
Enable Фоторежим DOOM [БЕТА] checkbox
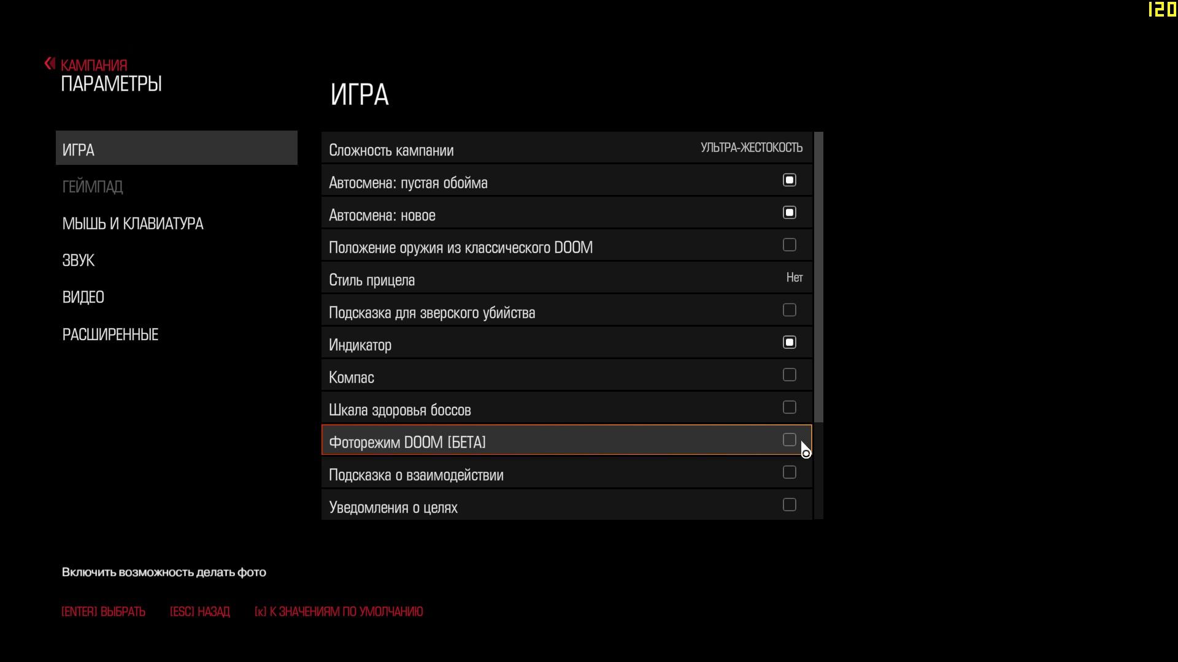(x=790, y=440)
